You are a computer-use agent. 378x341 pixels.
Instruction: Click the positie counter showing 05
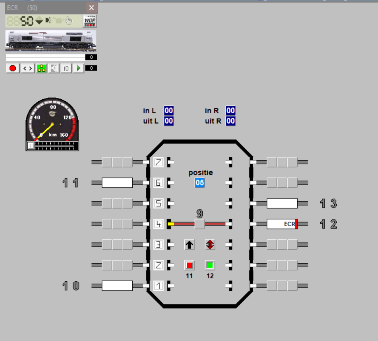(x=200, y=183)
